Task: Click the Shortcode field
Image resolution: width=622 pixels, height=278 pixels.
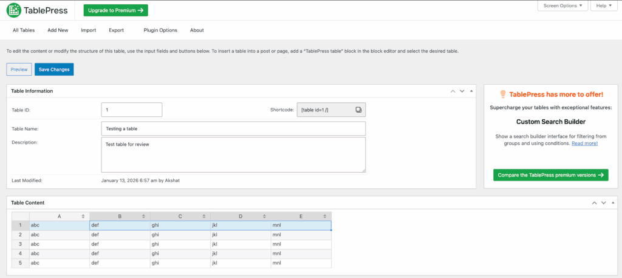Action: coord(331,110)
